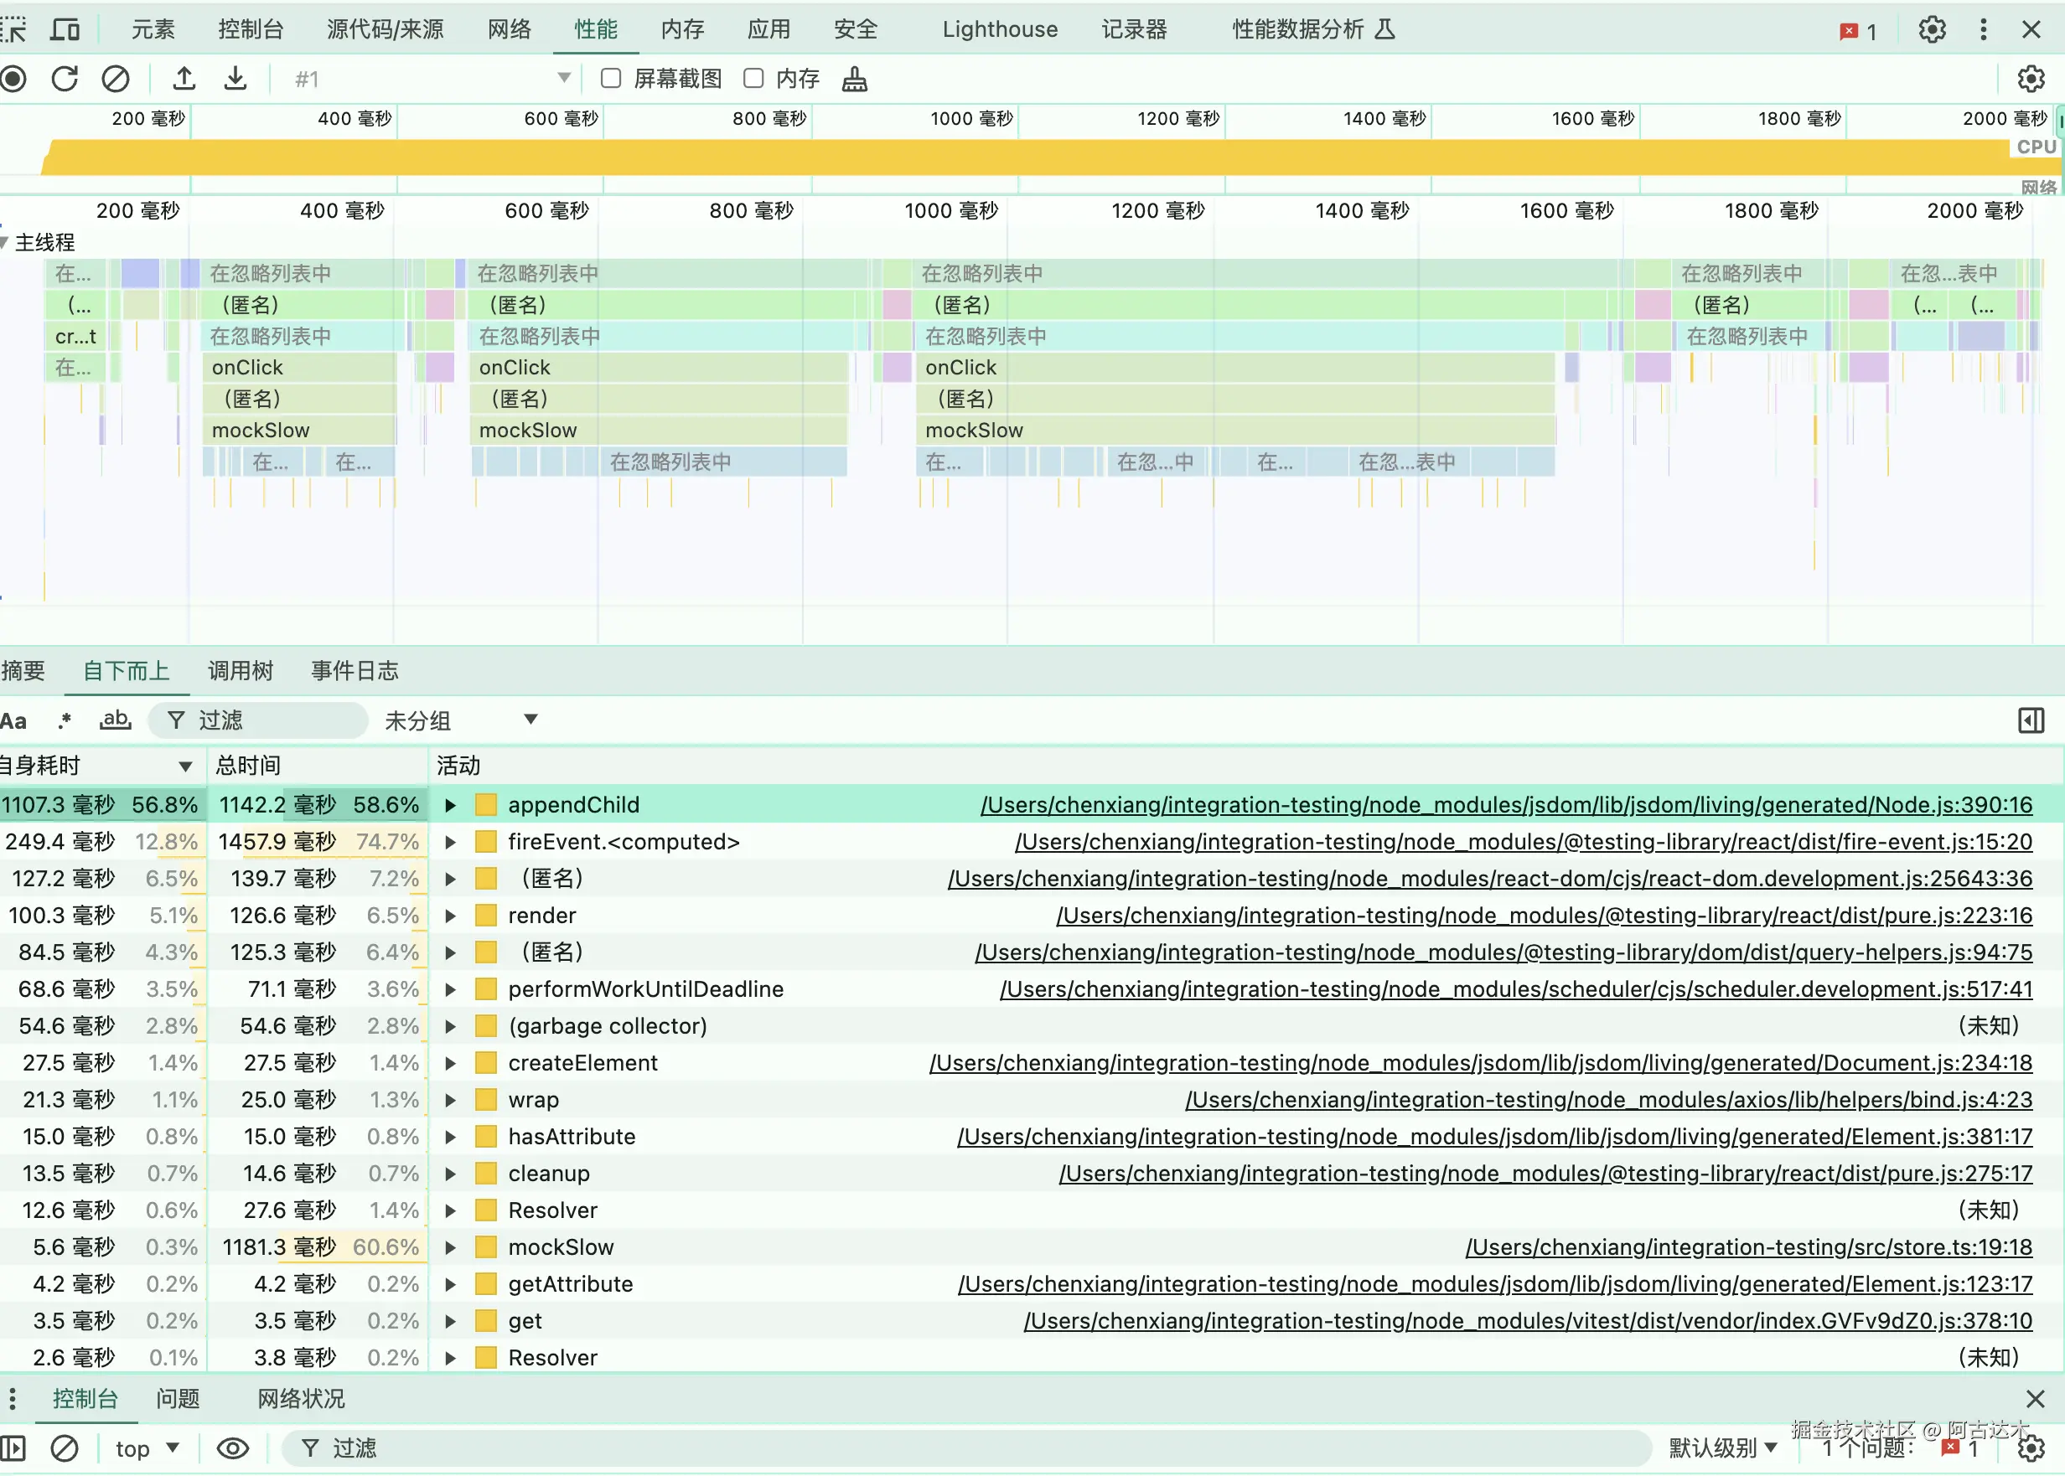The image size is (2065, 1476).
Task: Expand the appendChild activity row
Action: point(450,805)
